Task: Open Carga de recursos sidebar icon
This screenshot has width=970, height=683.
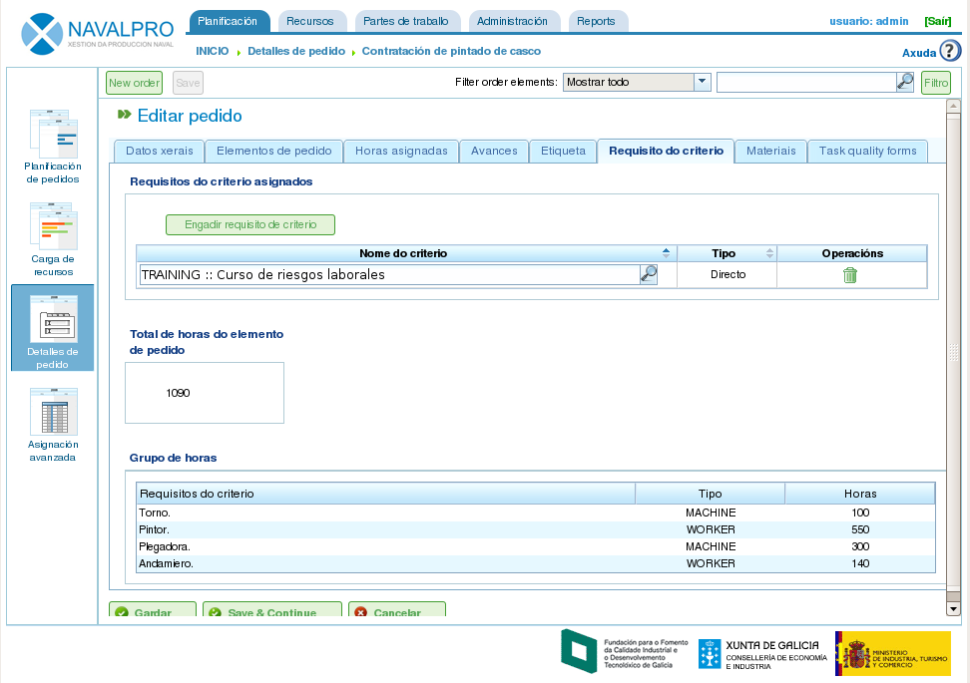Action: pyautogui.click(x=53, y=225)
